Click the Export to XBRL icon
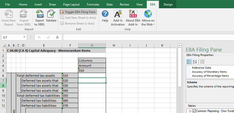 point(40,14)
